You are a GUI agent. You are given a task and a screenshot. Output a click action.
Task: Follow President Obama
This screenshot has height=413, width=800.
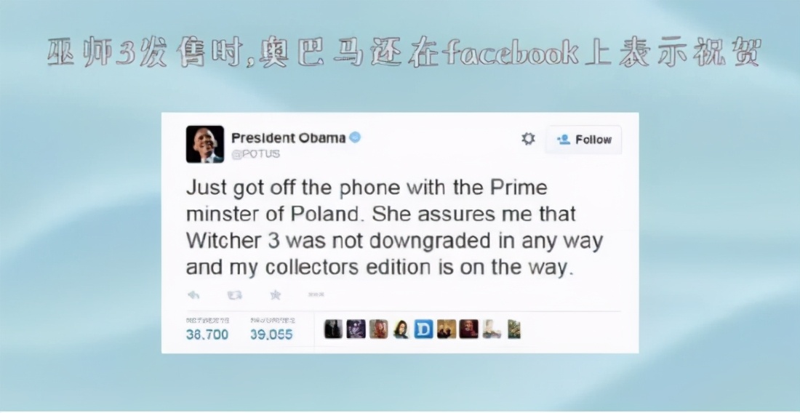pos(584,139)
